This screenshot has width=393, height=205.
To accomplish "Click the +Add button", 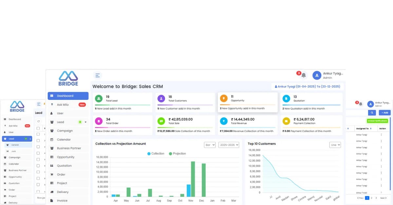I will point(384,112).
